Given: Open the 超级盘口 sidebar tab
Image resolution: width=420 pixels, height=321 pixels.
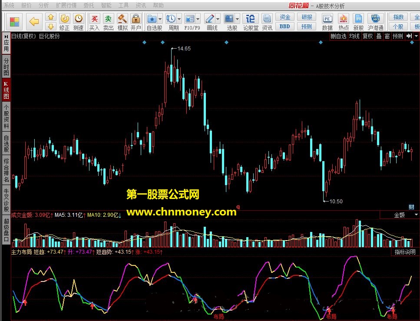Looking at the screenshot, I should point(6,230).
